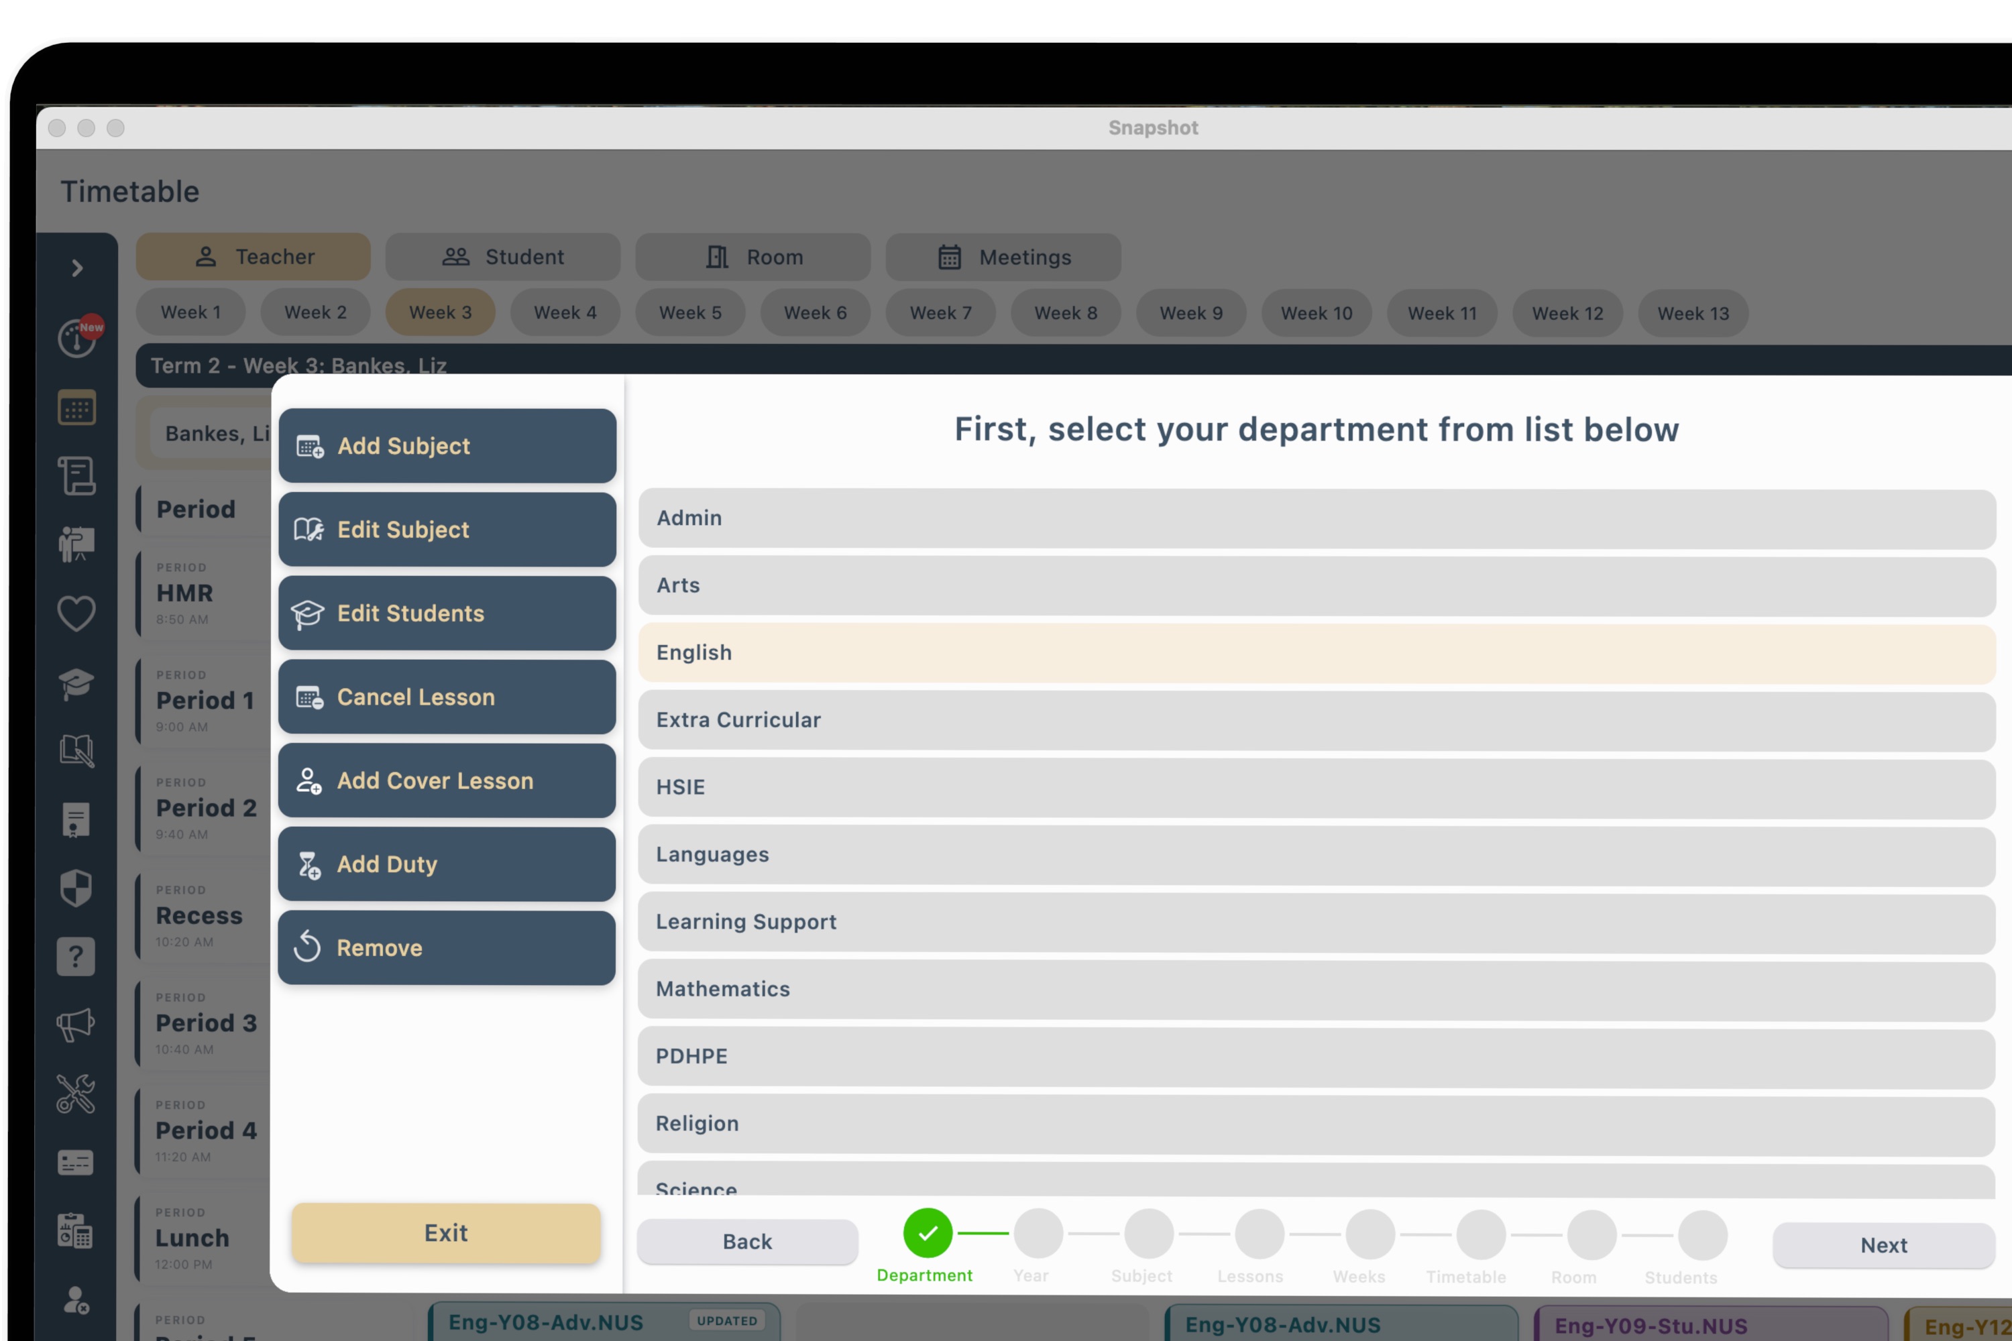Select Week 2

[x=316, y=312]
